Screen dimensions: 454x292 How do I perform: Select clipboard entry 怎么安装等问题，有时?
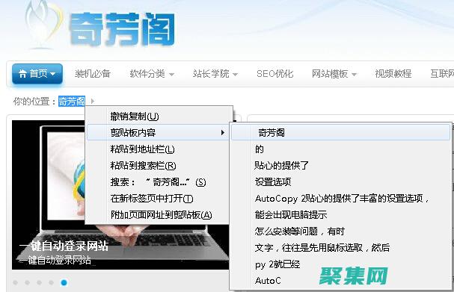(341, 232)
